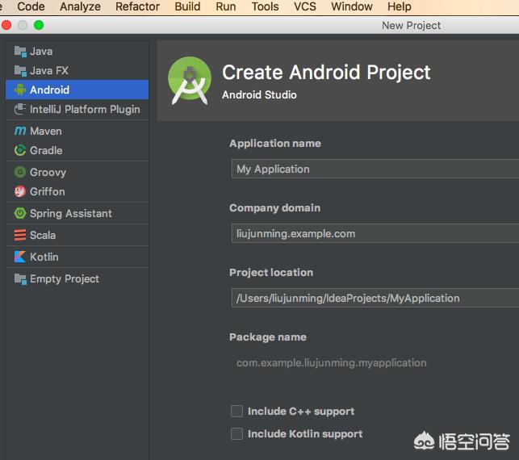Open the Build menu
This screenshot has width=519, height=460.
pos(187,6)
